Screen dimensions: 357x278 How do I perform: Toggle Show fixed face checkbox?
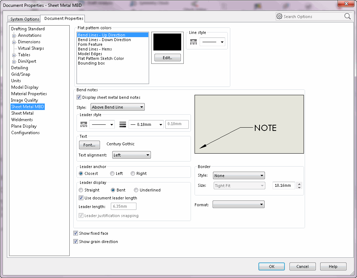tap(75, 233)
